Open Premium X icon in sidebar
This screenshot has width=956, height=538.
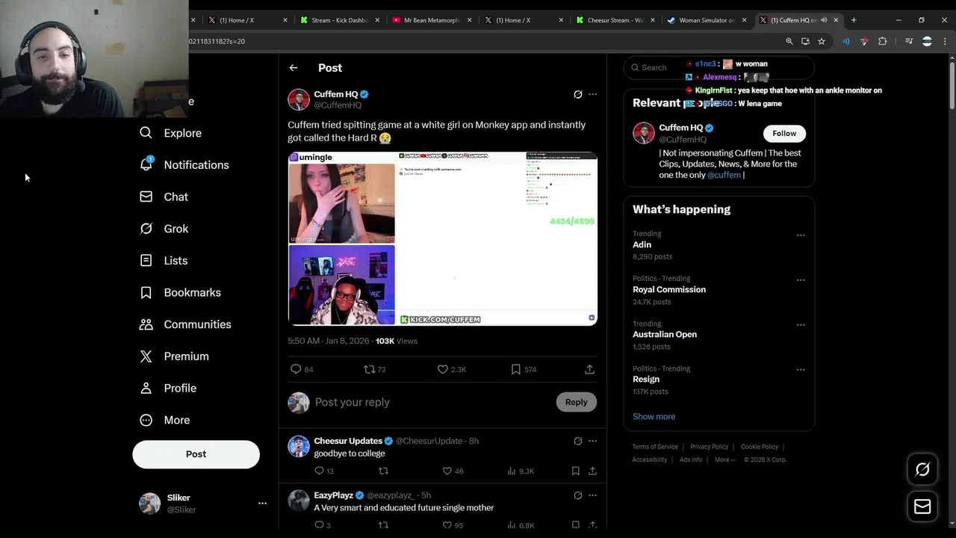tap(146, 356)
